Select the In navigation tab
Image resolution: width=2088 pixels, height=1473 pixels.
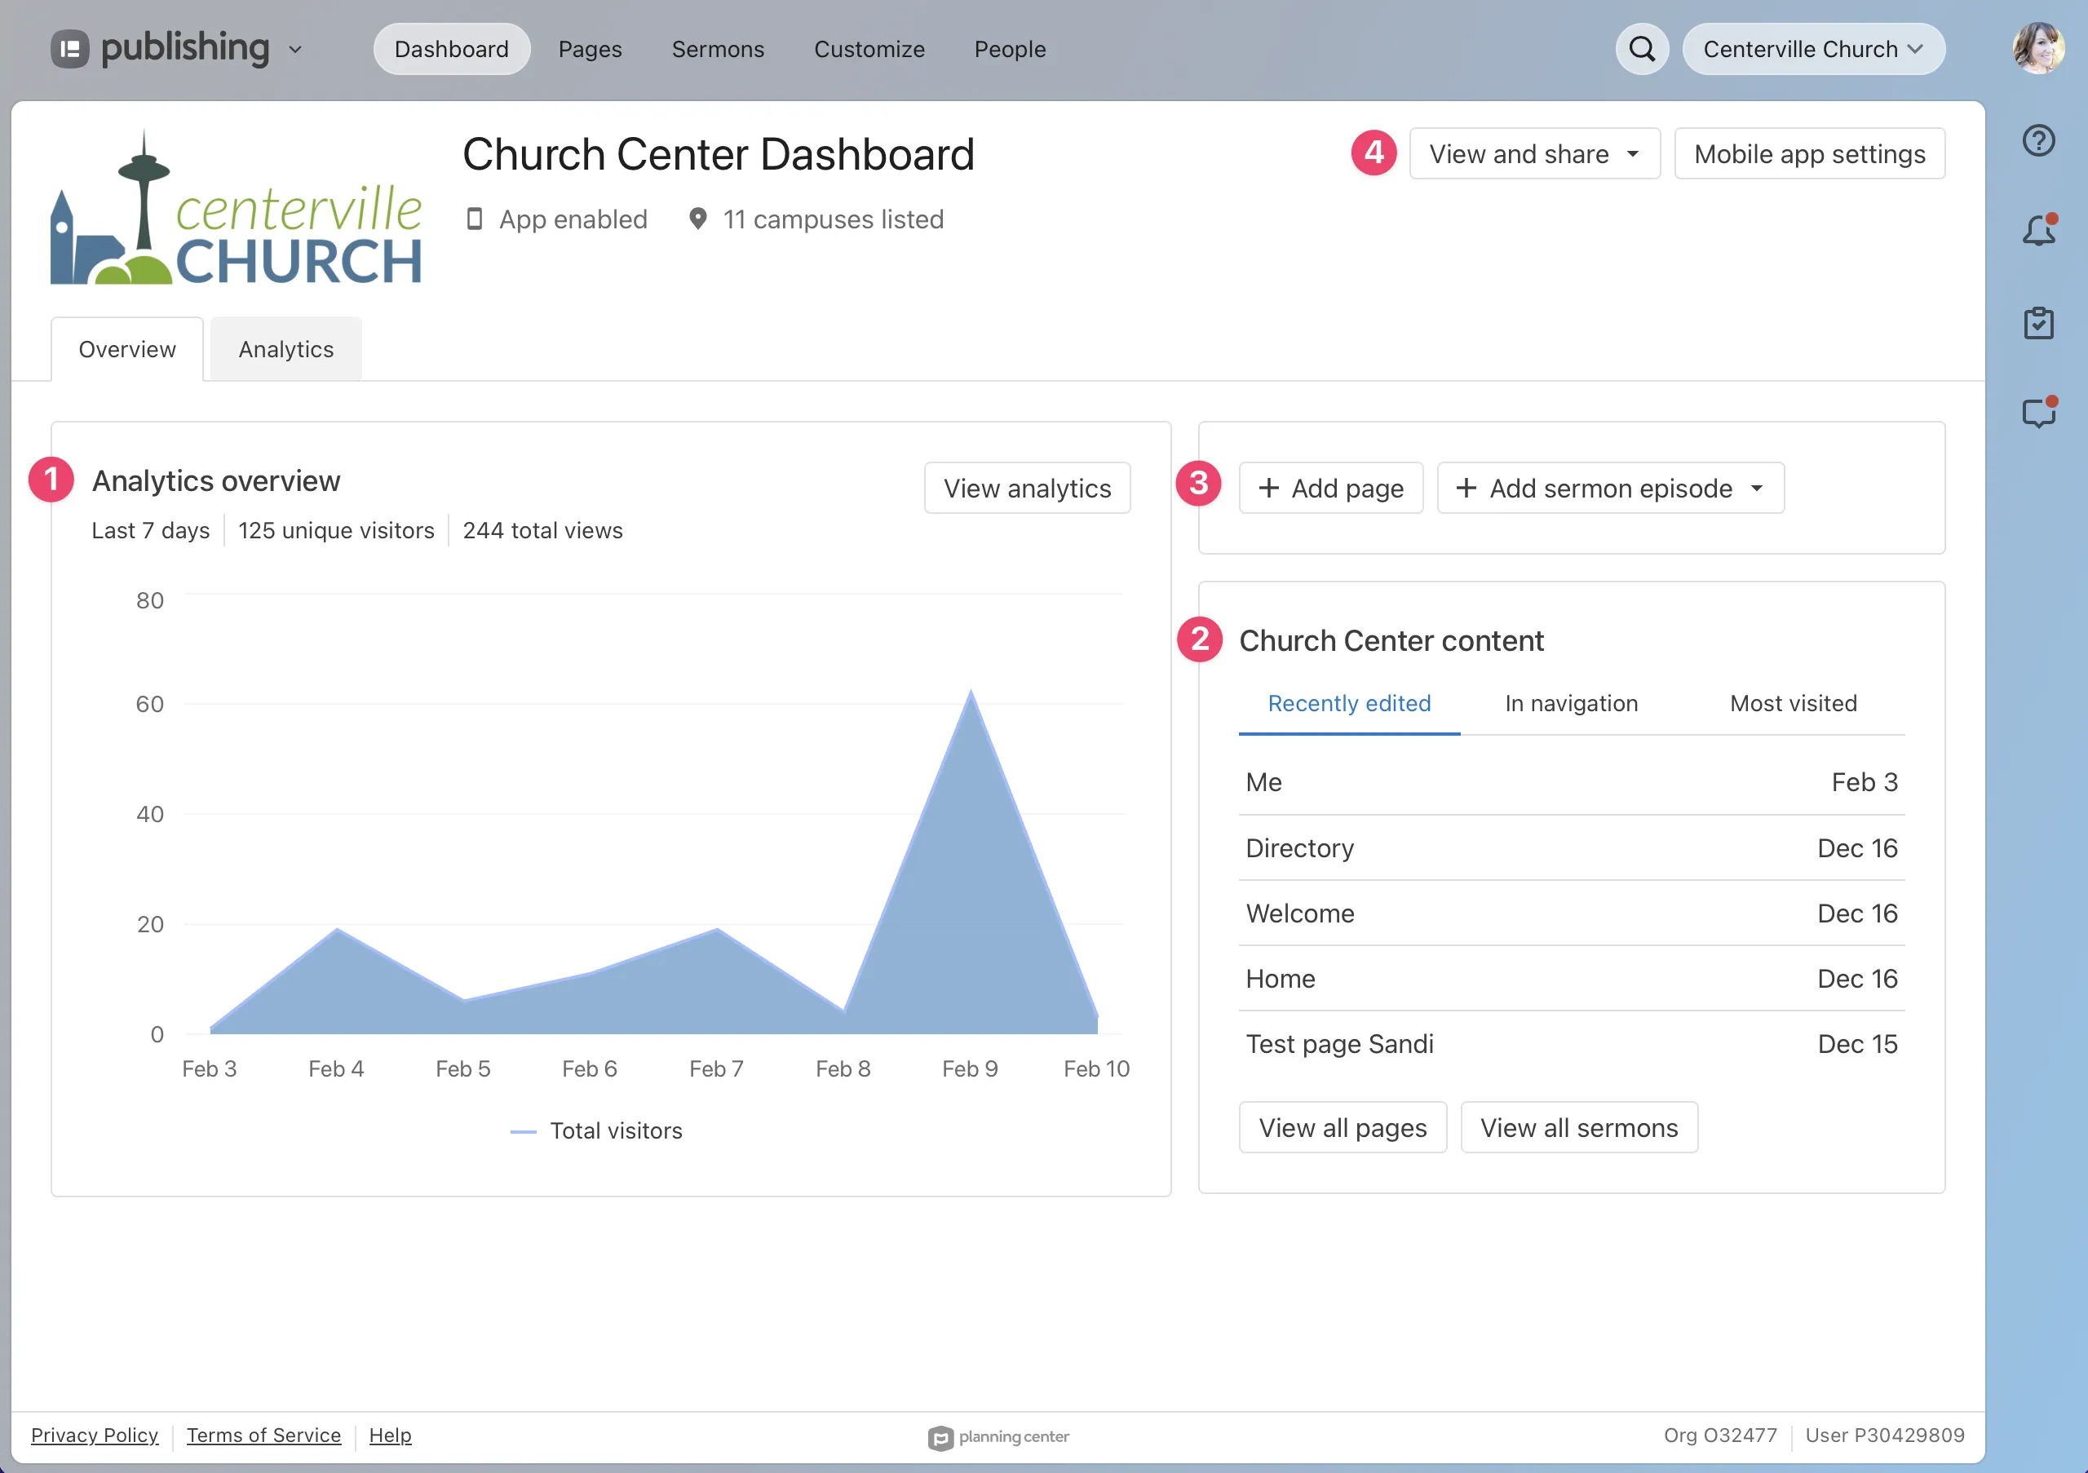point(1571,703)
